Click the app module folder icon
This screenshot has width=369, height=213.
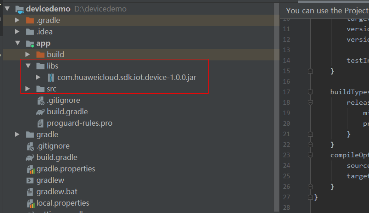[x=30, y=43]
